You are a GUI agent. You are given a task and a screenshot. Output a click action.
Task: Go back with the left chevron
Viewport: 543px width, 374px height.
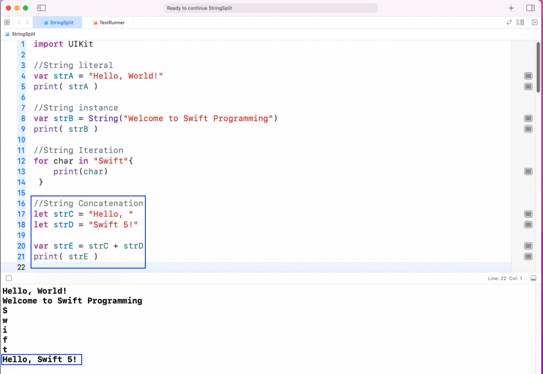pyautogui.click(x=19, y=23)
